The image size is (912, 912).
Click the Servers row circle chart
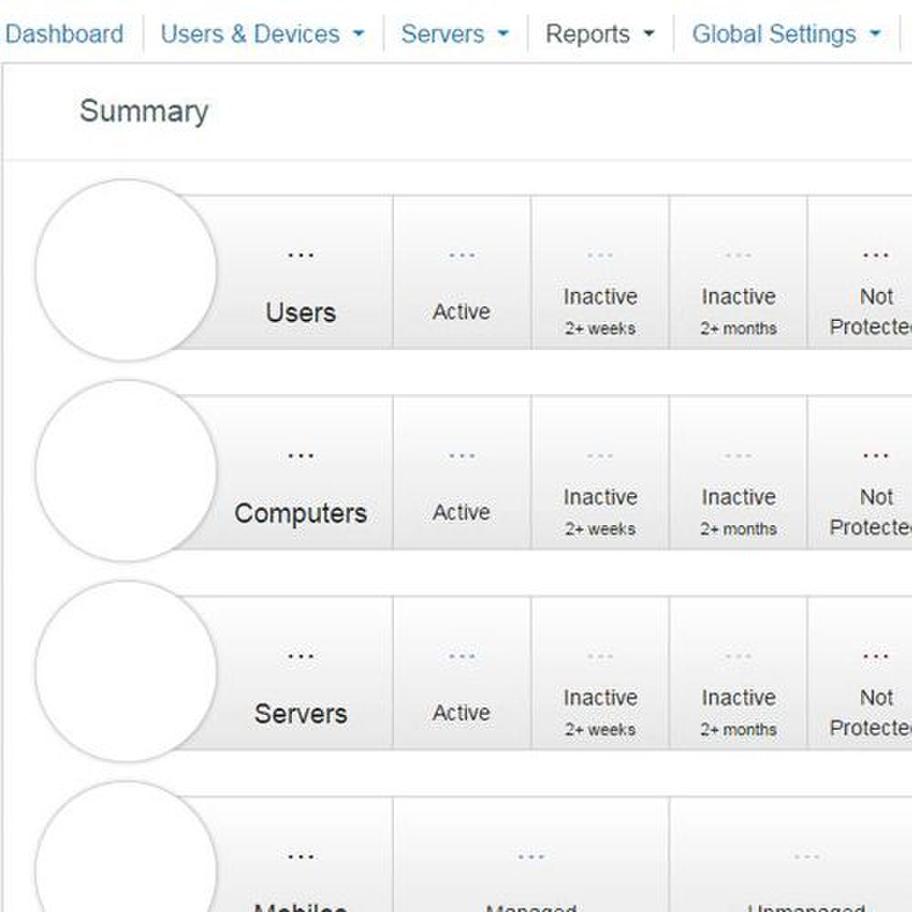126,671
